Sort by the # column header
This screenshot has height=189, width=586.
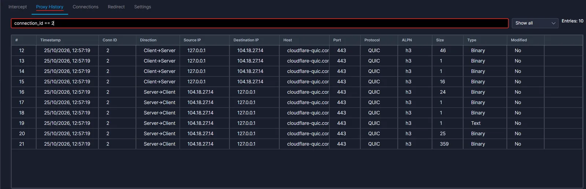24,40
